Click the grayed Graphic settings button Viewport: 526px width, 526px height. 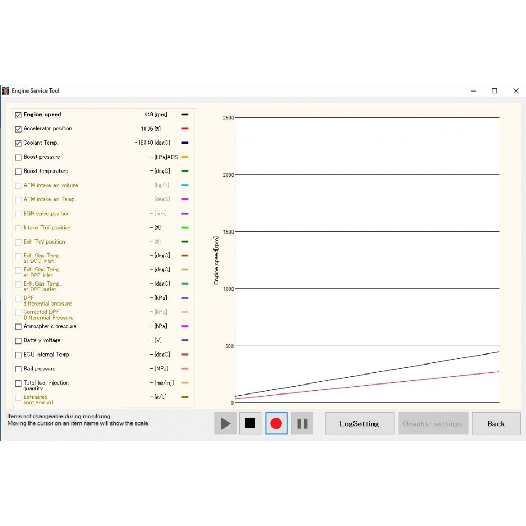coord(433,423)
